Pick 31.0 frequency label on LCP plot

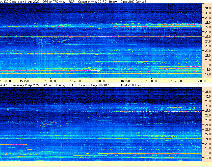pos(208,92)
